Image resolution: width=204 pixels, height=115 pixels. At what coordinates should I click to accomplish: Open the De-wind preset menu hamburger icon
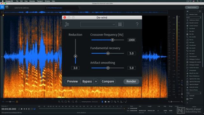point(120,24)
